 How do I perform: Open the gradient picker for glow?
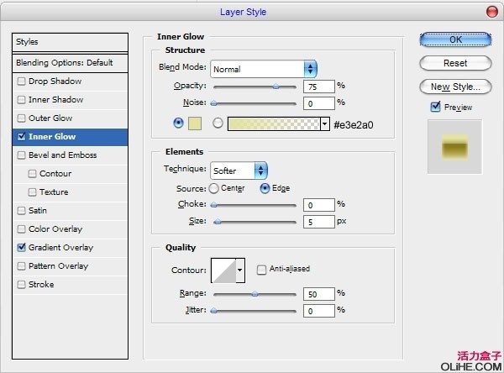(324, 123)
